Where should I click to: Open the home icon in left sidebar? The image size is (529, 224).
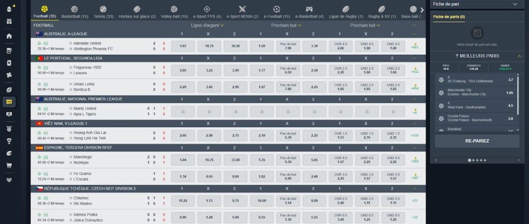point(9,36)
